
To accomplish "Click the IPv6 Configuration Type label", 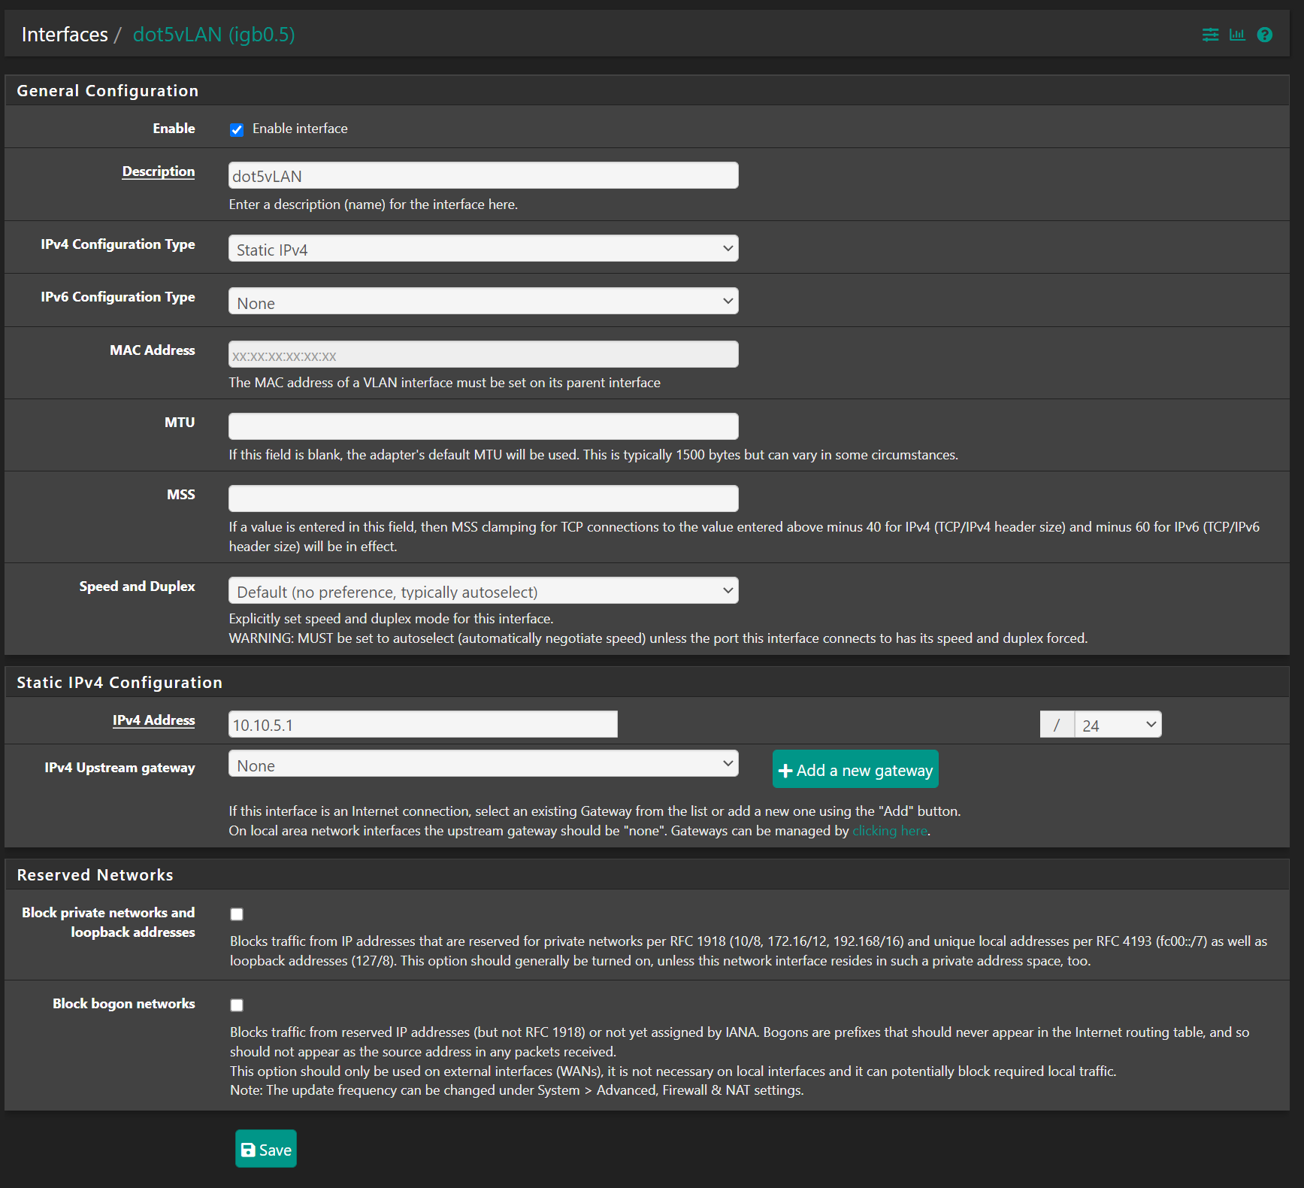I will click(118, 297).
